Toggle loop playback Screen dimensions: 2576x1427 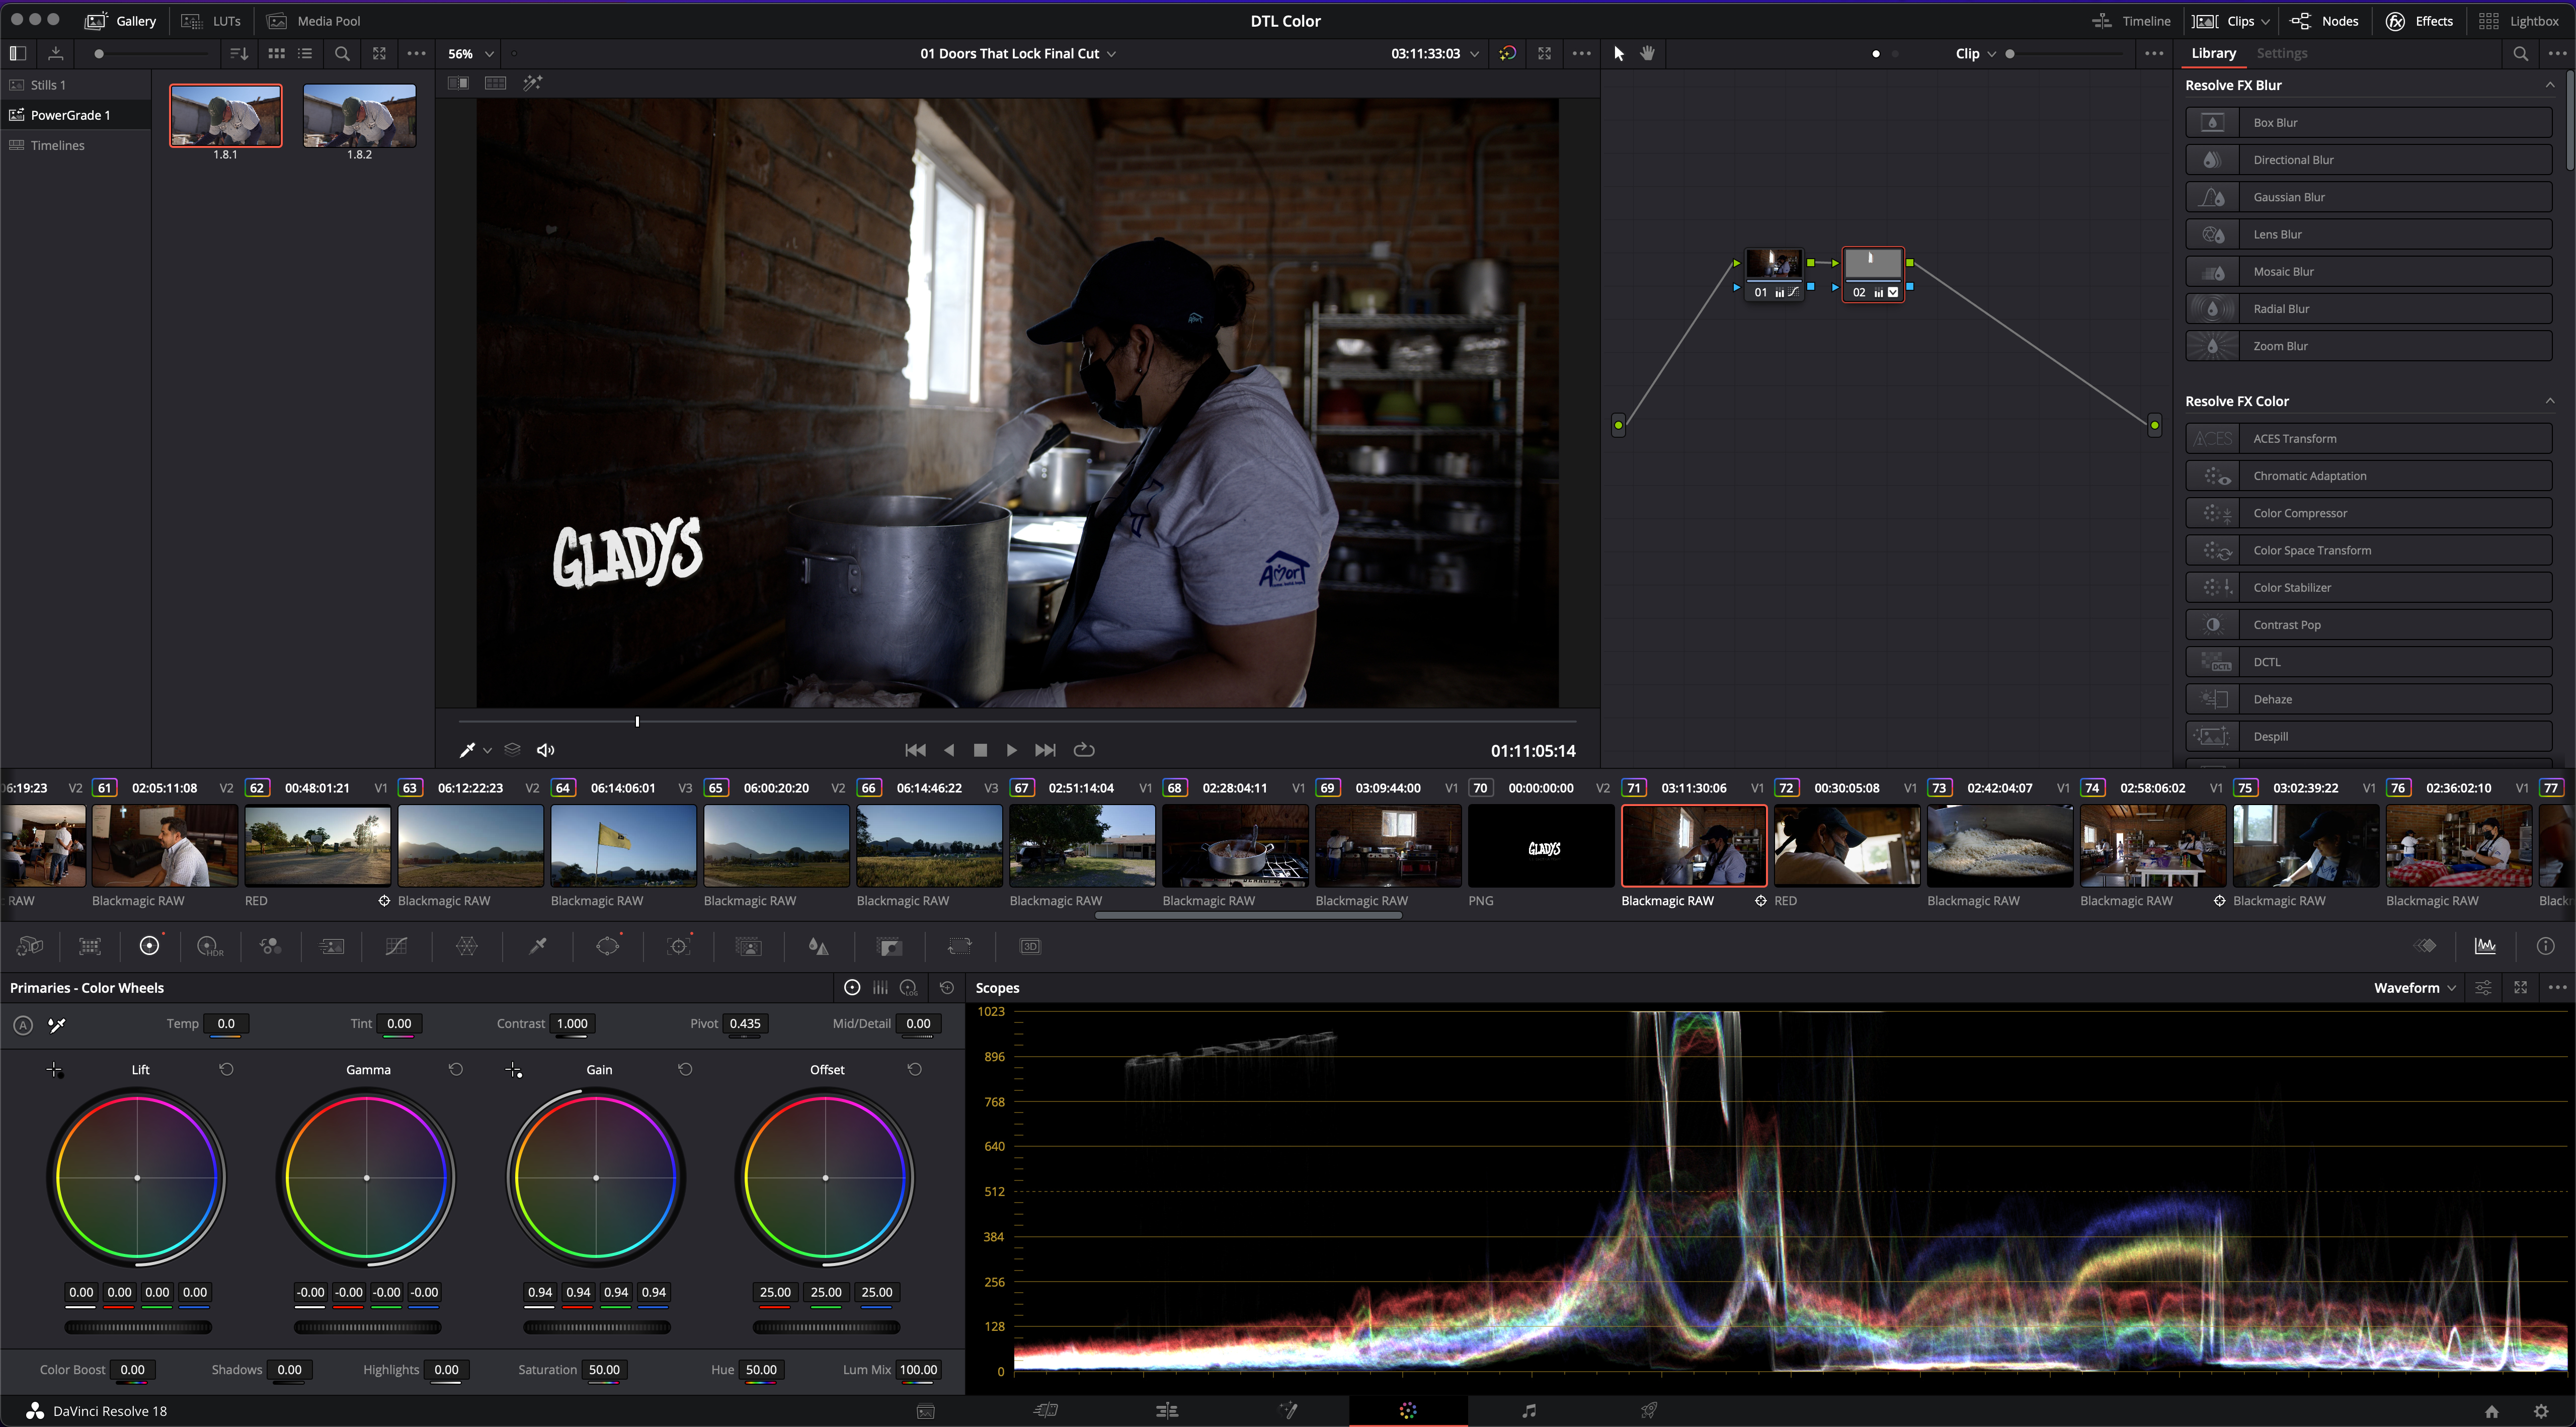[1084, 750]
